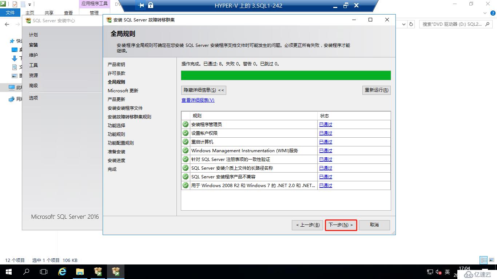Open 已通过 link for 安装程序产品不兼容

(x=326, y=177)
